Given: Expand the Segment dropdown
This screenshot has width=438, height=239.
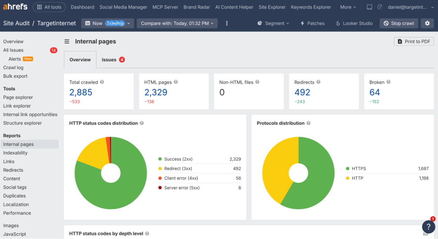Looking at the screenshot, I should [x=273, y=23].
